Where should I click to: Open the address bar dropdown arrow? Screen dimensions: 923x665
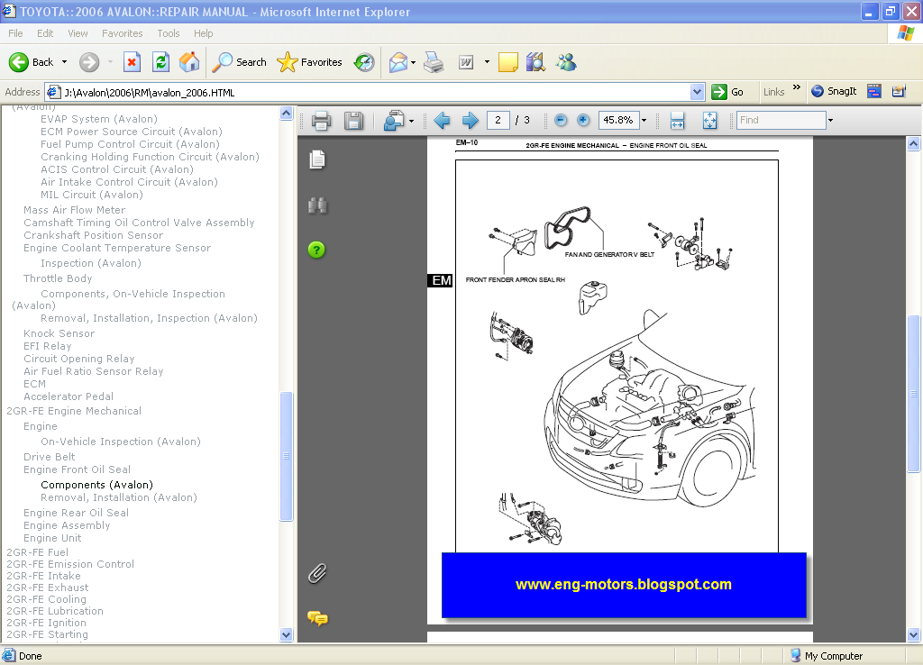(697, 92)
